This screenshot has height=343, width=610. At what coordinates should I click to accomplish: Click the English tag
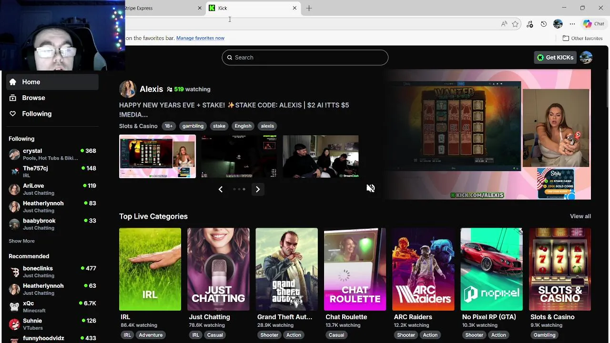click(x=243, y=126)
